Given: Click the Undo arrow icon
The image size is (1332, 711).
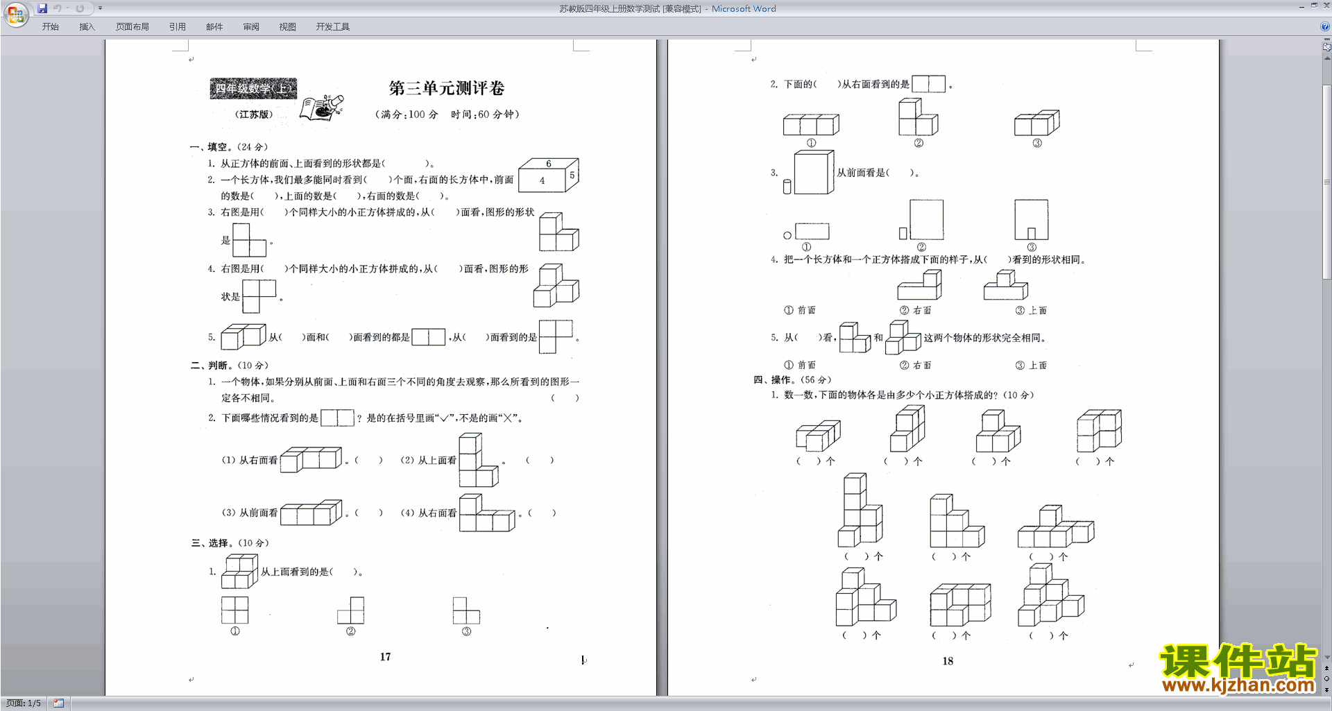Looking at the screenshot, I should click(x=58, y=8).
